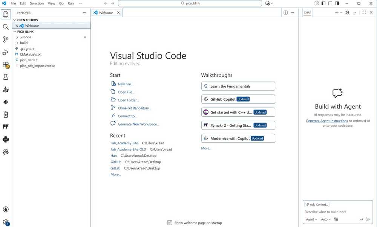
Task: Open the Testing flask panel
Action: (x=6, y=77)
